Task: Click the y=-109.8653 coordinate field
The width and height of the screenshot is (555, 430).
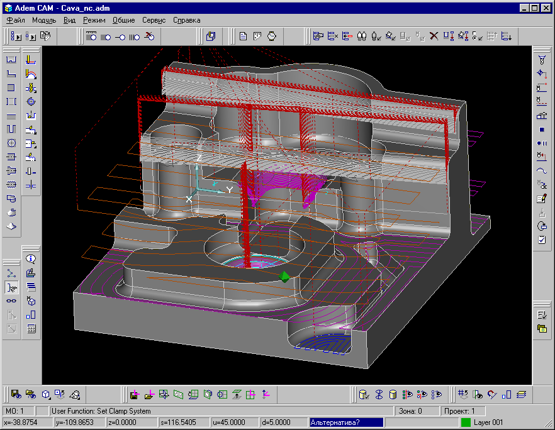Action: (80, 422)
